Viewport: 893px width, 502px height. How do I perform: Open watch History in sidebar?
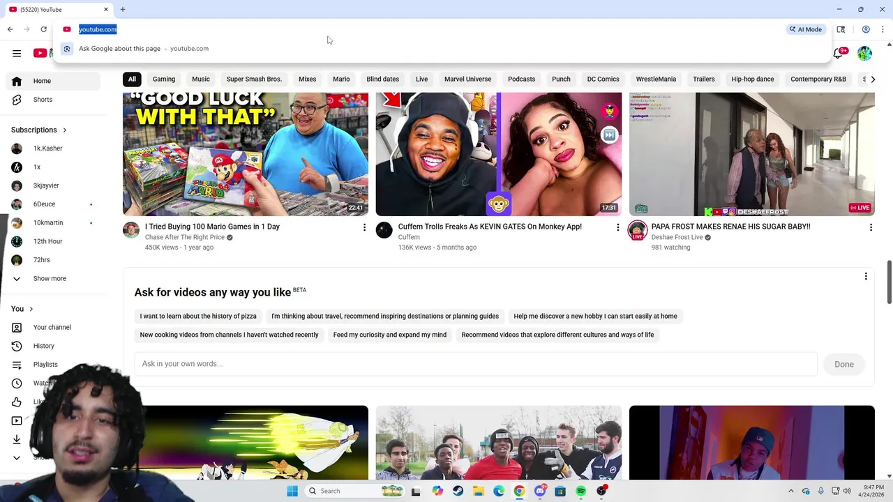[x=43, y=346]
